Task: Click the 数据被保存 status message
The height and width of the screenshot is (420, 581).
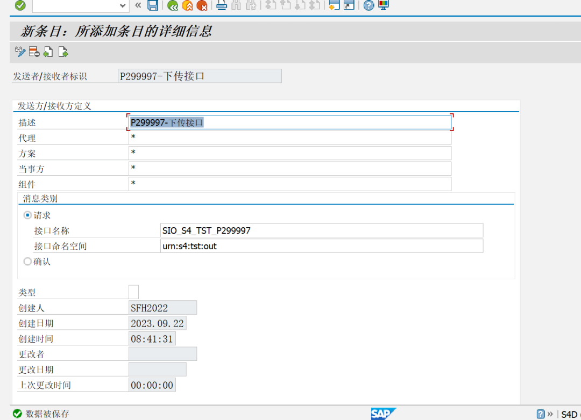Action: (47, 414)
